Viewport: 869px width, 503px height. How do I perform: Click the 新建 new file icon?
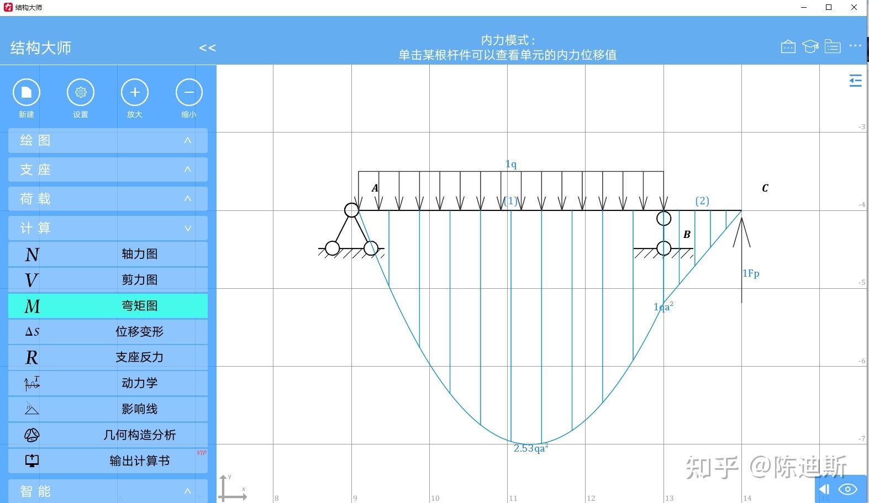27,93
